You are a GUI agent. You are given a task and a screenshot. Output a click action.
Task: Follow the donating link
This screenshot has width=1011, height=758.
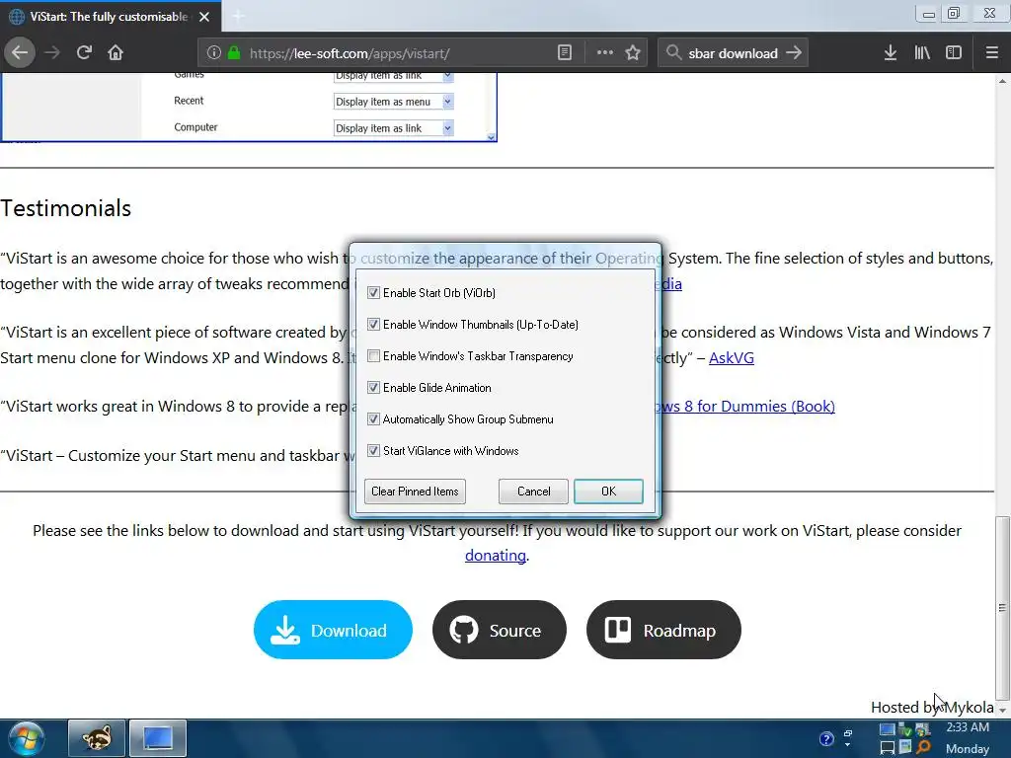coord(496,556)
